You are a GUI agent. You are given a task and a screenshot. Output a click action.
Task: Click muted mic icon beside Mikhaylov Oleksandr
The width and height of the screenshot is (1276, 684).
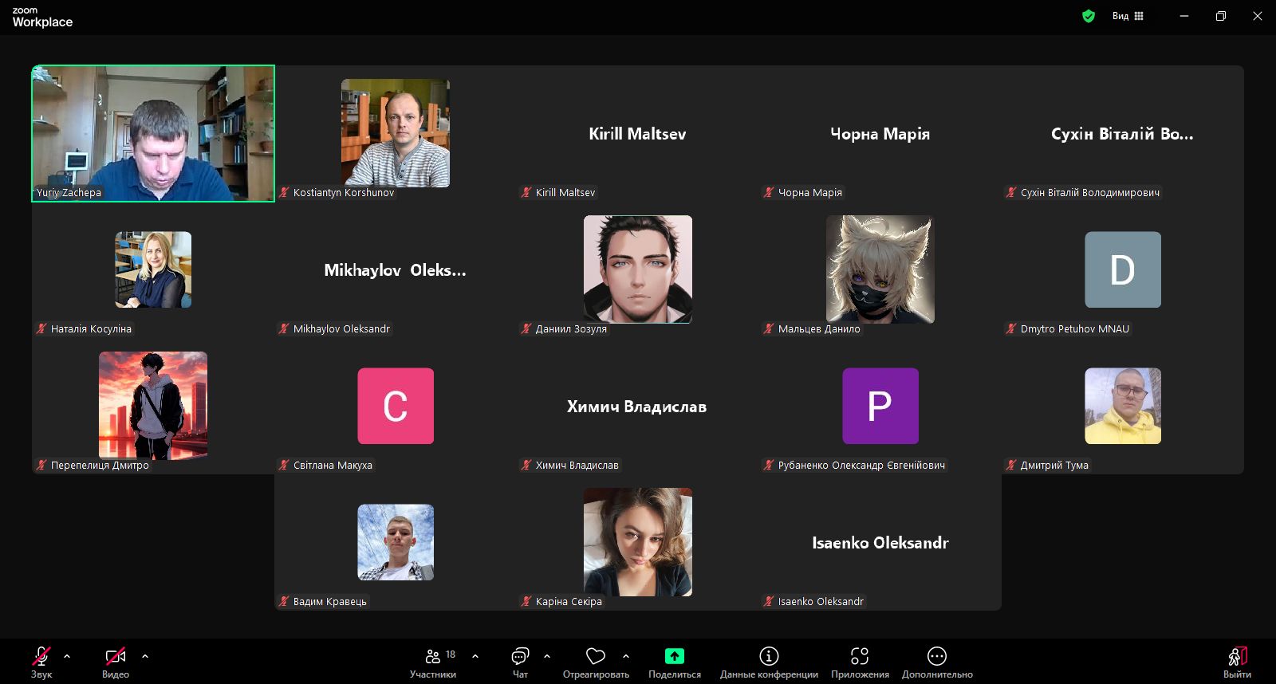[284, 328]
